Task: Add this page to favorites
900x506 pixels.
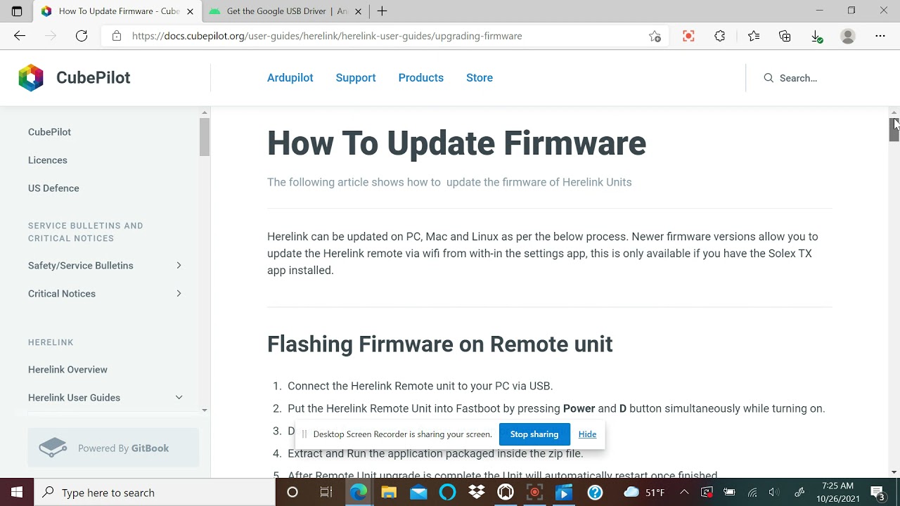Action: [655, 36]
